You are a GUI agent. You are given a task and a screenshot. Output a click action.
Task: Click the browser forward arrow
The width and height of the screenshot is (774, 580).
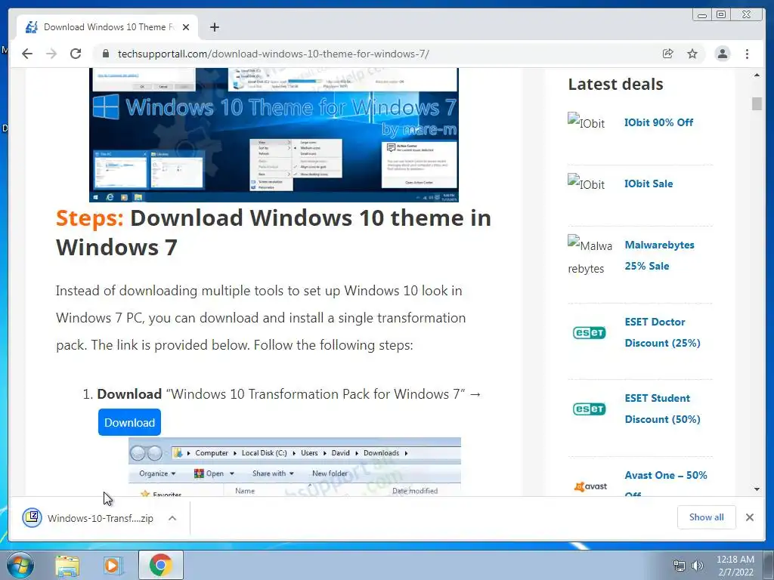coord(51,54)
